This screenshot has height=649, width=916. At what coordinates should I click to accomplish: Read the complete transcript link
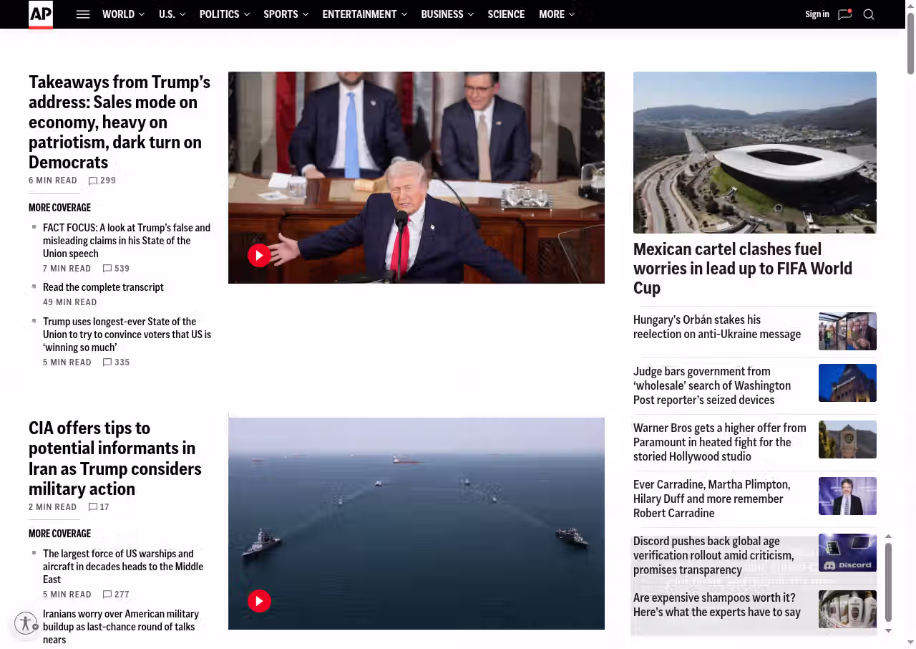point(103,287)
